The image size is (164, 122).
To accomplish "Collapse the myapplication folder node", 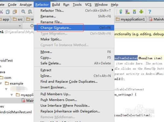I will pos(11,95).
